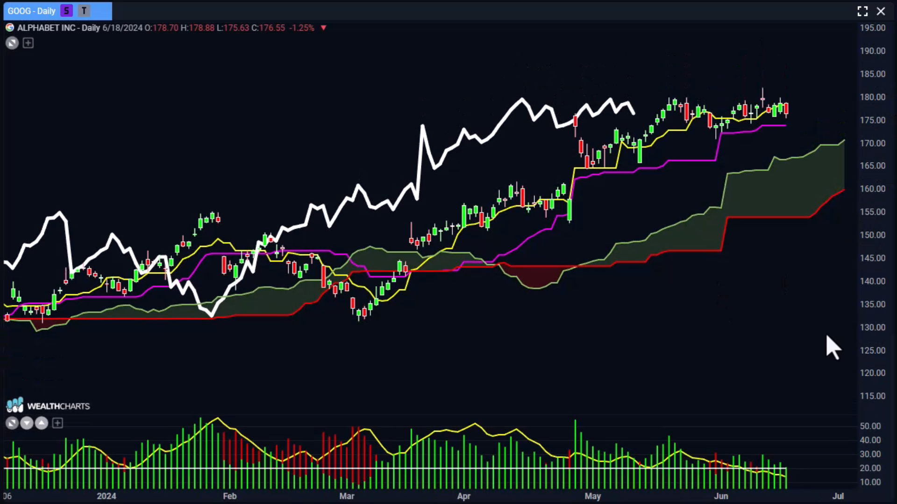The image size is (897, 504).
Task: Click the 50.00 indicator axis label
Action: click(870, 426)
